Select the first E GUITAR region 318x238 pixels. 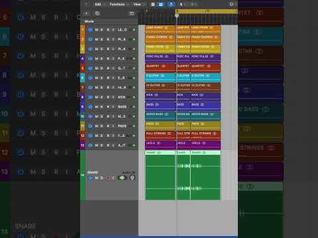(x=160, y=77)
